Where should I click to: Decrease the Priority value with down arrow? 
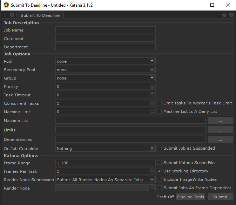pyautogui.click(x=152, y=88)
